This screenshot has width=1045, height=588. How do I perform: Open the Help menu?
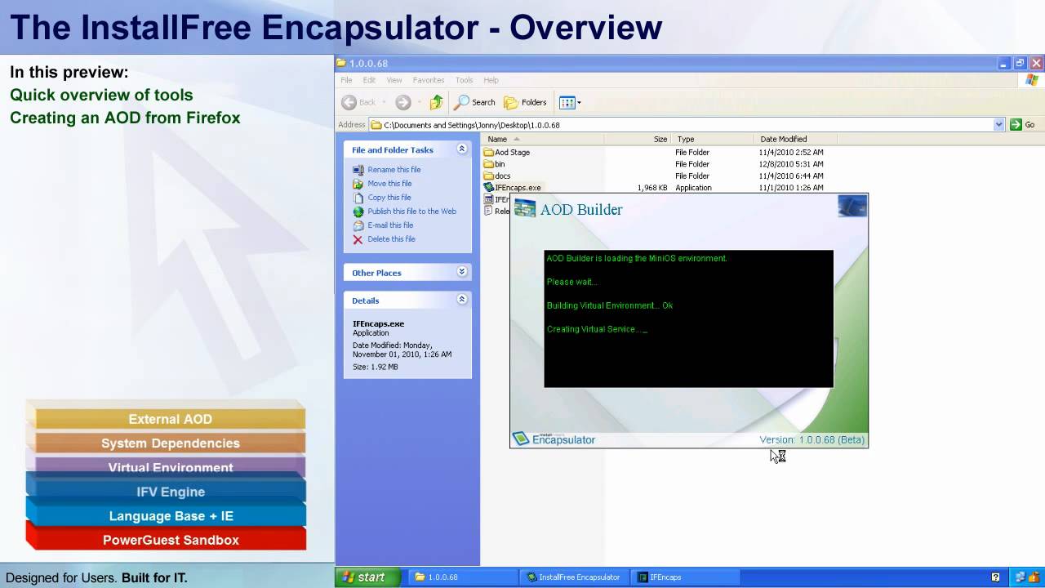[x=491, y=80]
